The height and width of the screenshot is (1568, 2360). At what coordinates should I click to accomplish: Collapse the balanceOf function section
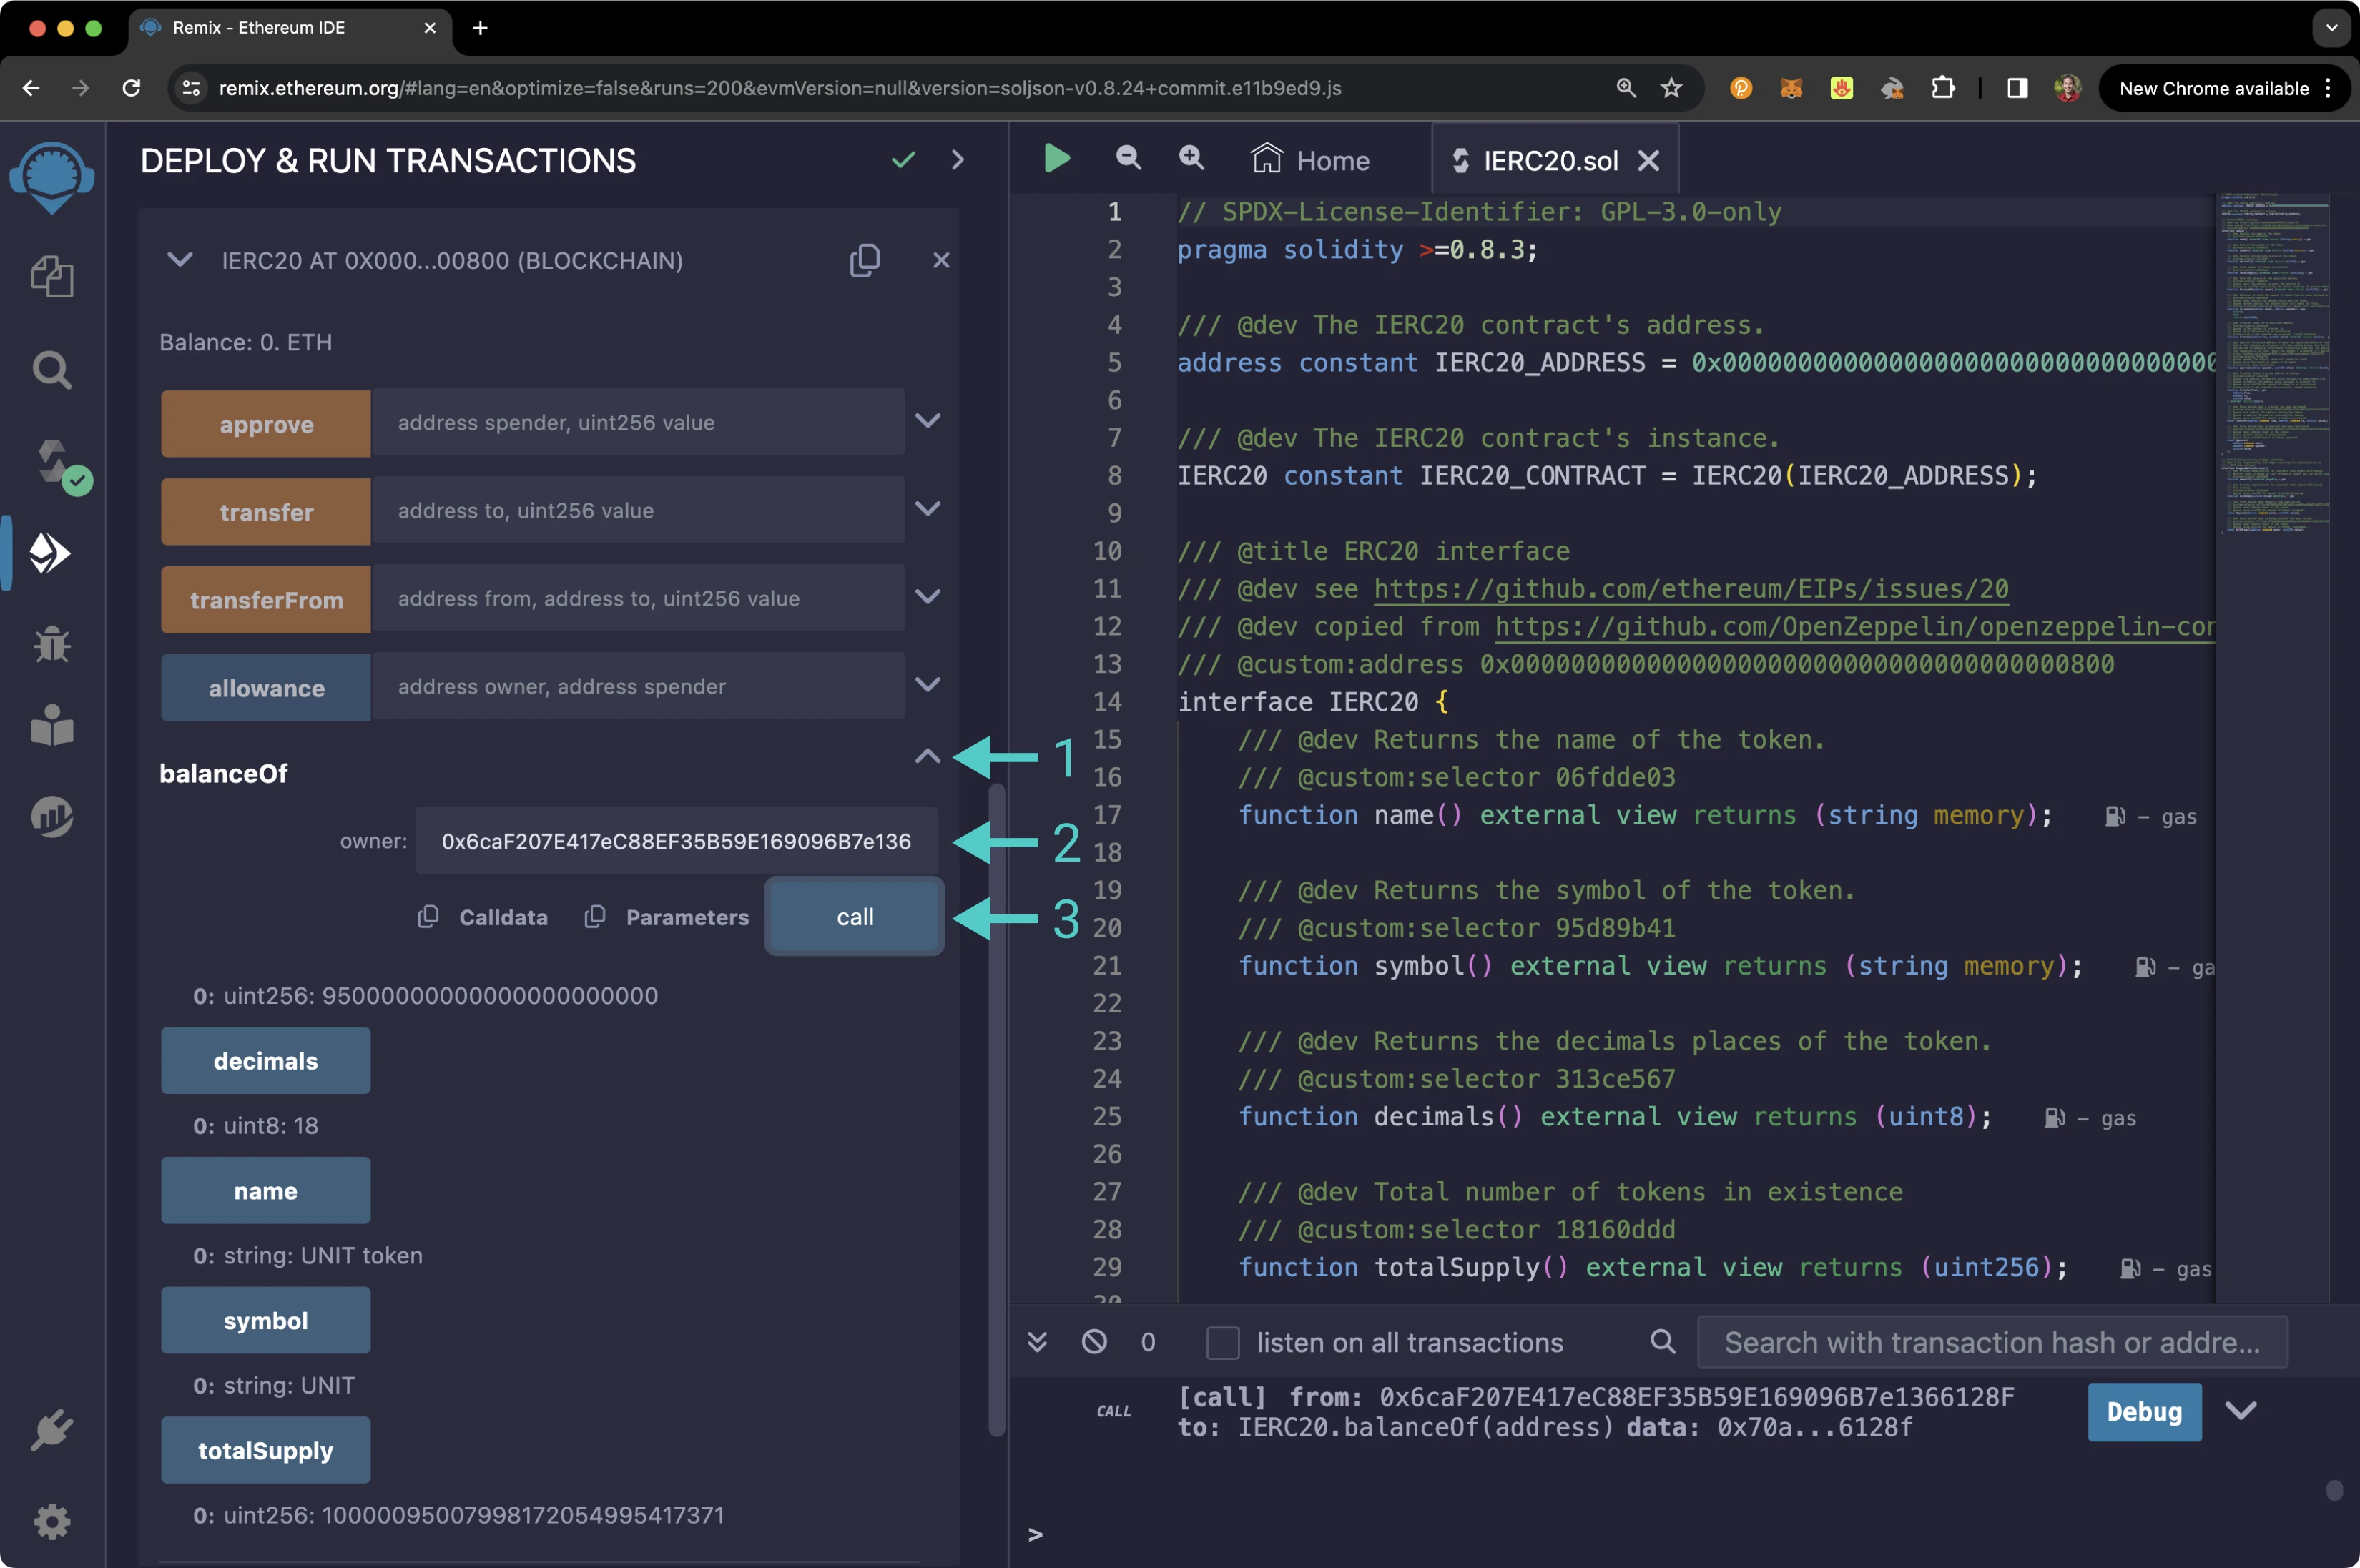(928, 756)
